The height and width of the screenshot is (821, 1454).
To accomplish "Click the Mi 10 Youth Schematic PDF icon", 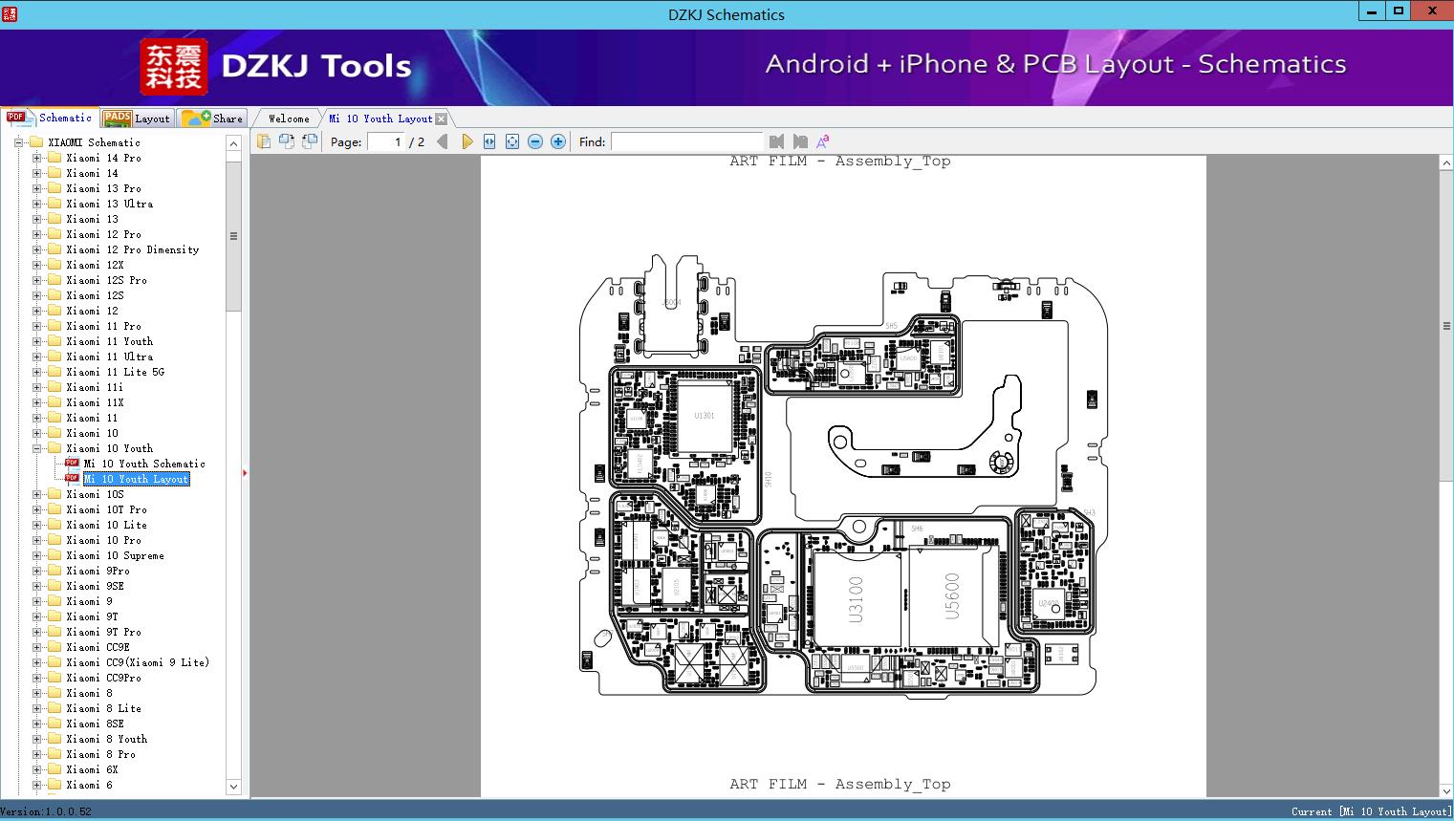I will point(72,464).
